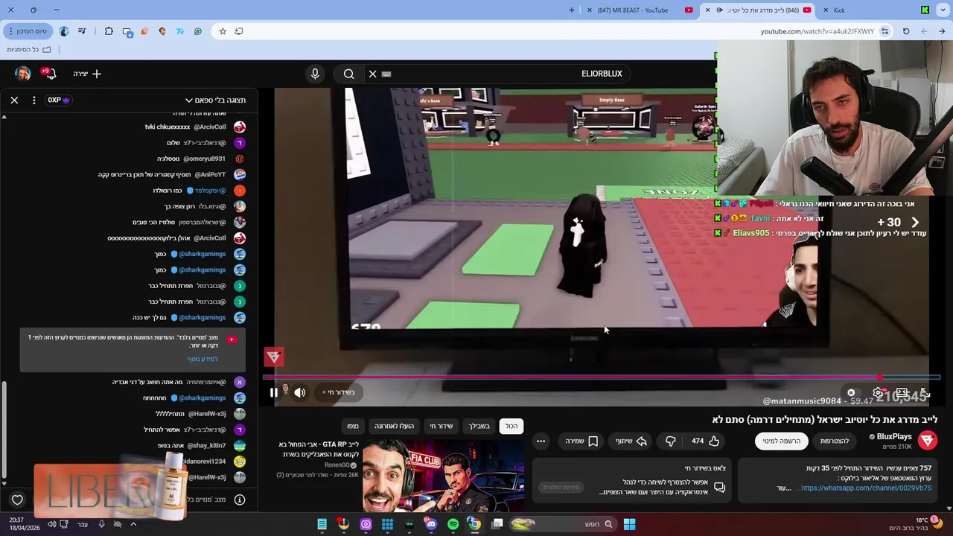Share the video using שיתוף

(630, 441)
